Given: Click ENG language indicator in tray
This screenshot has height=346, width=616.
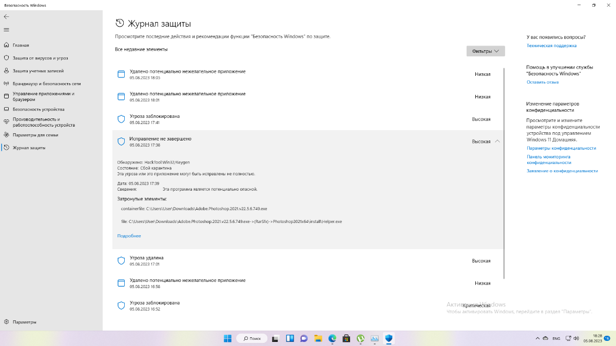Looking at the screenshot, I should pos(556,338).
